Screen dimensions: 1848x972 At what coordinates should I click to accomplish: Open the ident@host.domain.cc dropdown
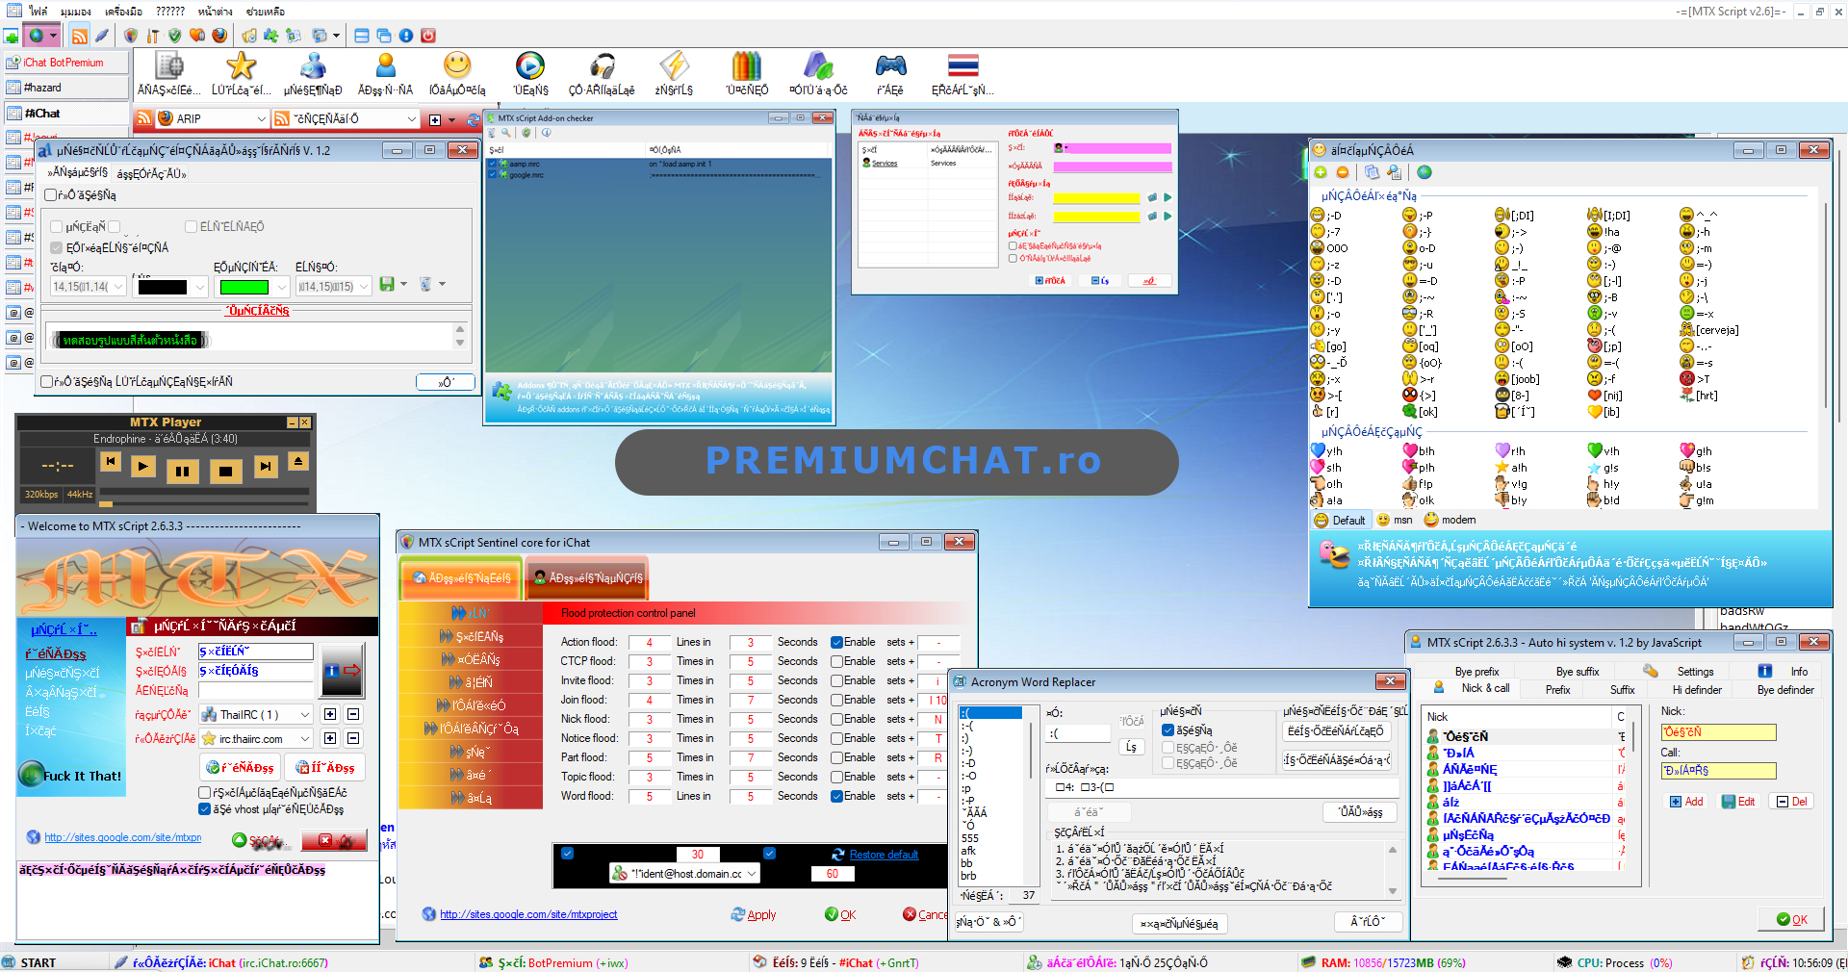coord(751,874)
